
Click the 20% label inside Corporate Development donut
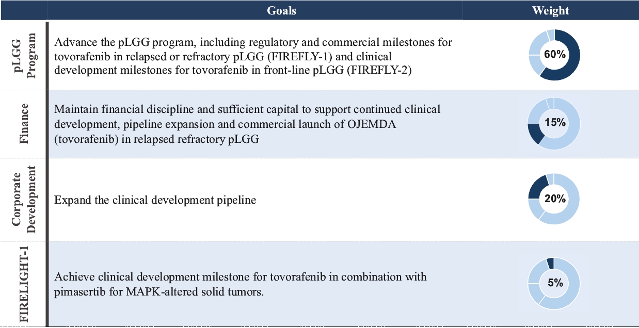coord(554,199)
